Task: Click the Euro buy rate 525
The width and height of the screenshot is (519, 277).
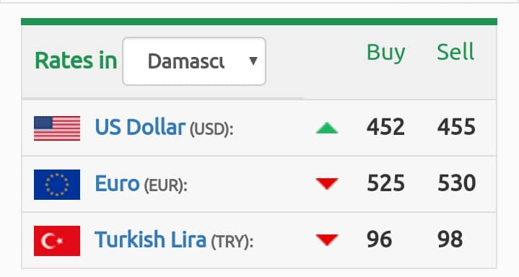Action: (x=385, y=183)
